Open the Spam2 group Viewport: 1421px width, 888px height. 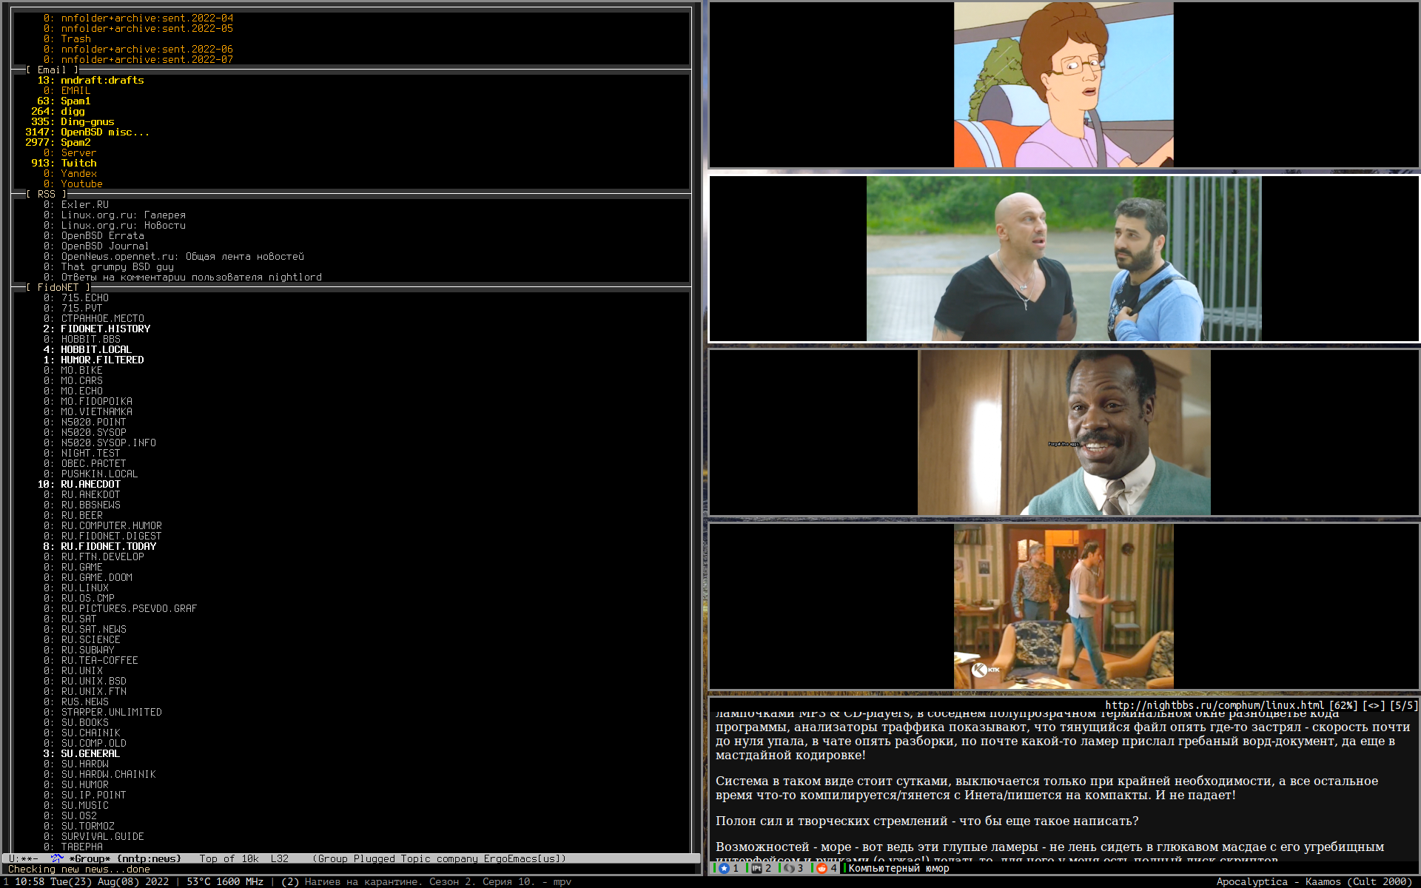tap(75, 142)
